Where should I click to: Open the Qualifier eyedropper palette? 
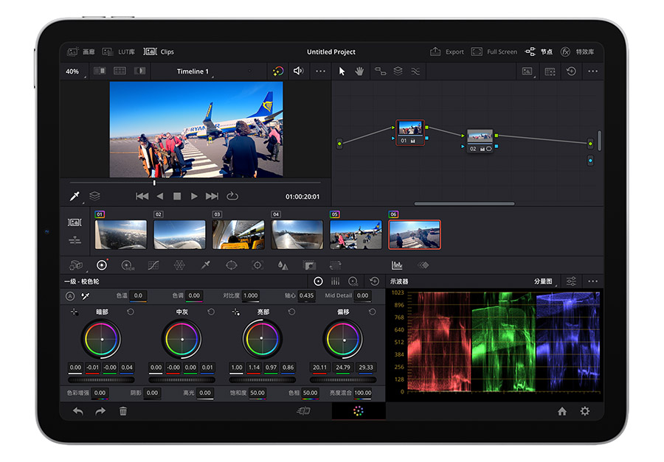pos(205,265)
